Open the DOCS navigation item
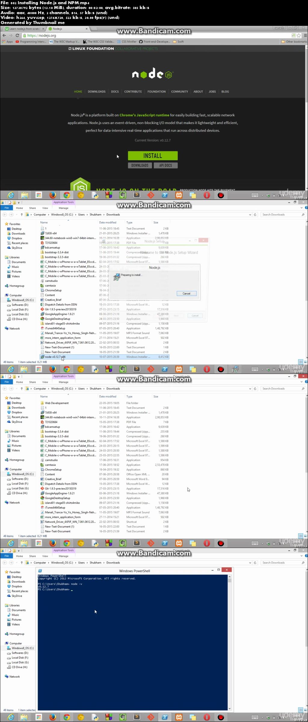 click(115, 92)
